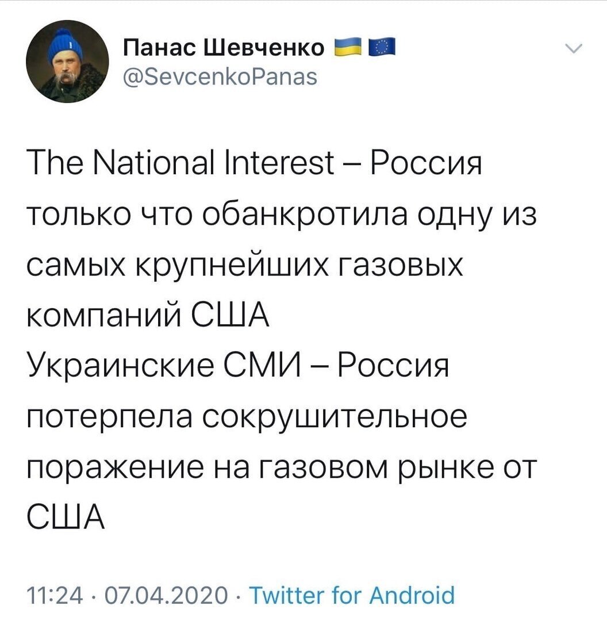The image size is (607, 621).
Task: Click the display name Панас Шевченко
Action: (224, 48)
